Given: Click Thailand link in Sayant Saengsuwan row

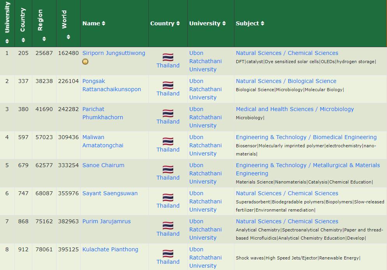Looking at the screenshot, I should (x=168, y=206).
